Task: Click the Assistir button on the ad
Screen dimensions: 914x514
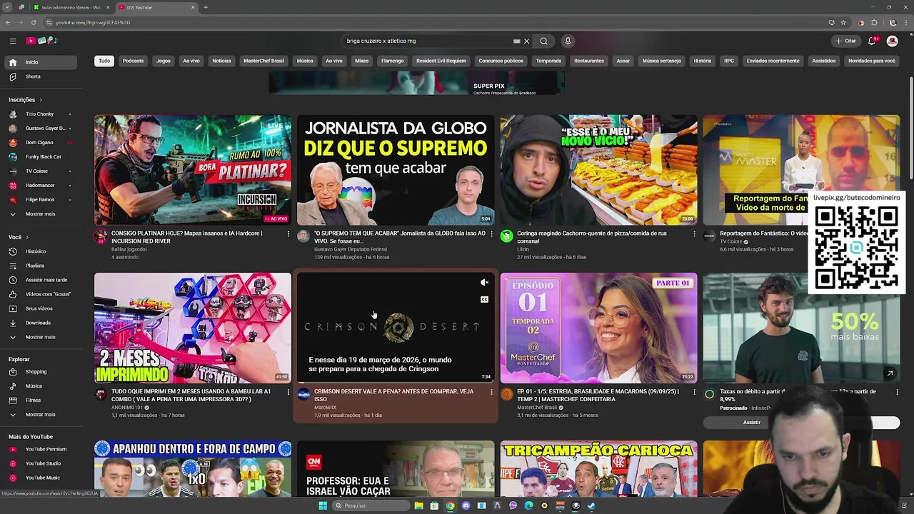Action: click(752, 423)
